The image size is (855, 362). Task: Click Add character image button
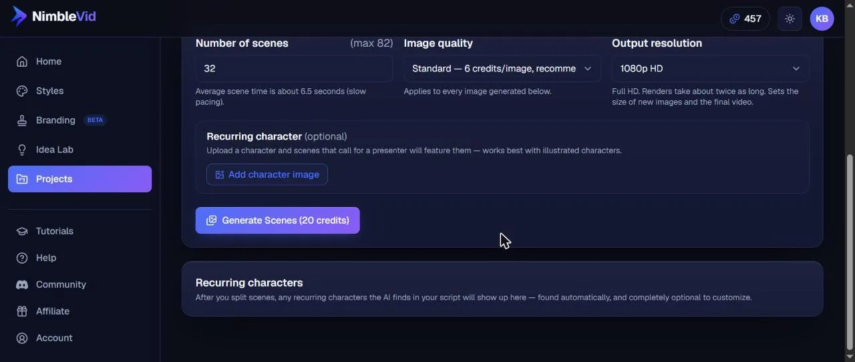(x=267, y=174)
